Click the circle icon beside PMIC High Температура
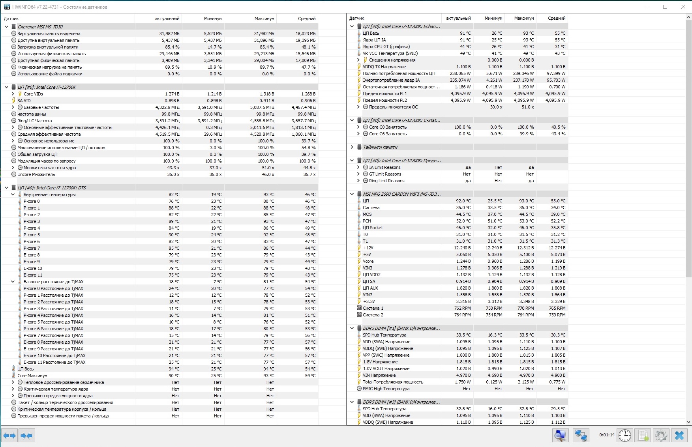 [x=359, y=389]
